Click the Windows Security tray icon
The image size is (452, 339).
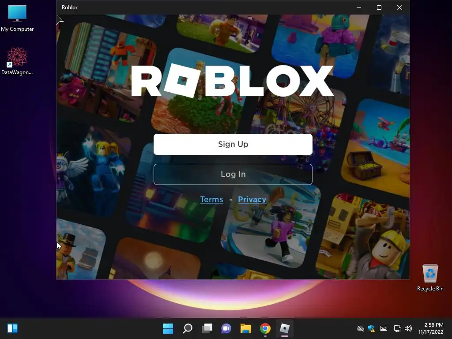371,328
